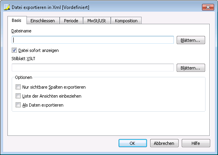Close the Datei exportieren dialog
This screenshot has width=218, height=155.
tap(208, 7)
